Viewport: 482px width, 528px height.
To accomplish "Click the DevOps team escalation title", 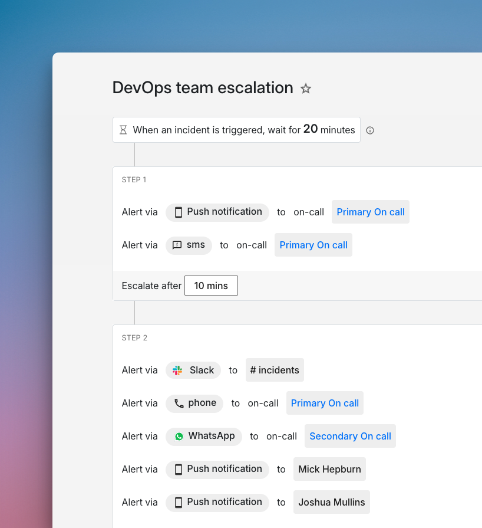I will pos(203,88).
